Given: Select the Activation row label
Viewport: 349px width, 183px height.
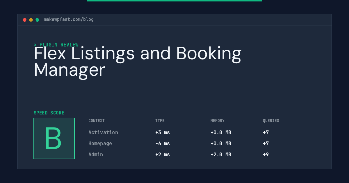Looking at the screenshot, I should point(103,132).
